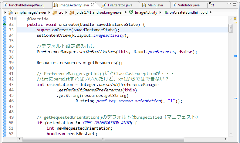
Task: Click the onCreate(Bundle) : void breadcrumb
Action: (188, 12)
